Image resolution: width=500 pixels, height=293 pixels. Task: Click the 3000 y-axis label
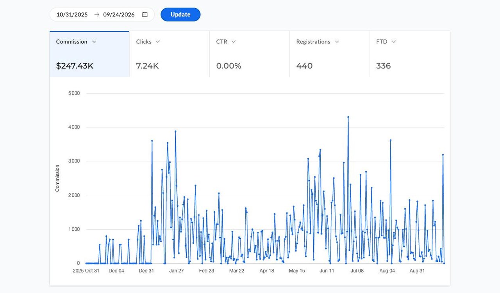click(74, 161)
